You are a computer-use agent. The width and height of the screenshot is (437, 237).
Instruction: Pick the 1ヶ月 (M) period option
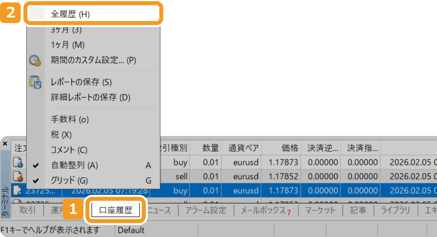coord(68,45)
